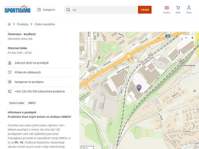Click the Sportisimo store map pin

[x=139, y=88]
